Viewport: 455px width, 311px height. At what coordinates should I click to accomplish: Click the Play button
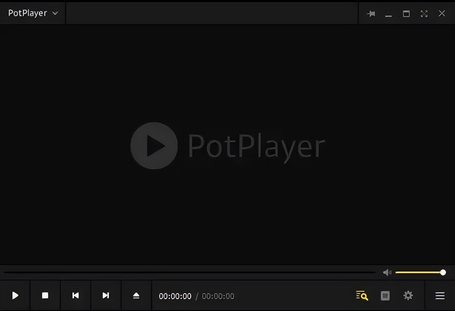point(15,295)
